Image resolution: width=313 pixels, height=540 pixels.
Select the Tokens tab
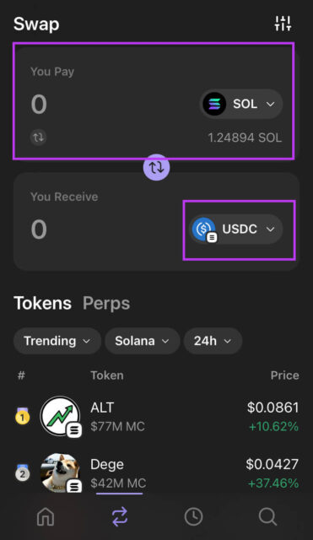[43, 304]
